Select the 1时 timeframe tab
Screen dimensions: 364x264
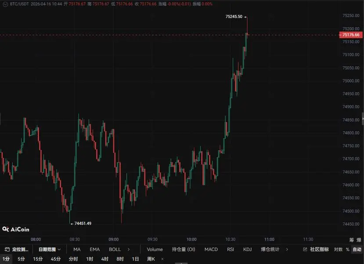(x=90, y=259)
